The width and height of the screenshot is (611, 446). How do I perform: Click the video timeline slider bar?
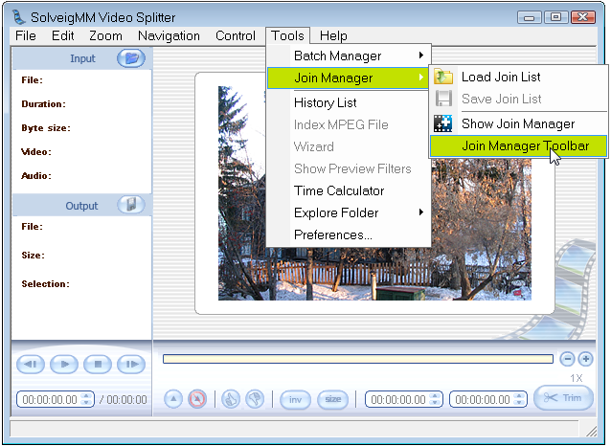click(357, 359)
